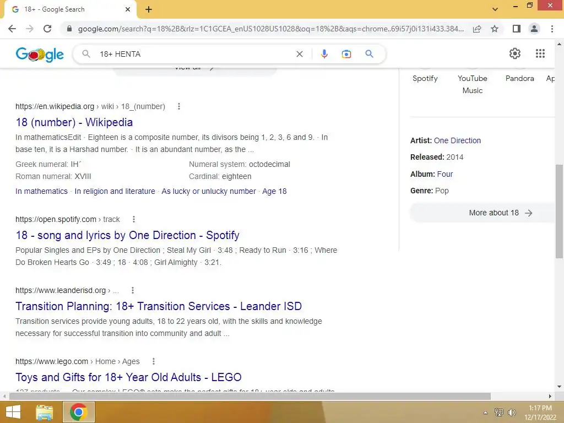Click the address bar URL

(270, 29)
